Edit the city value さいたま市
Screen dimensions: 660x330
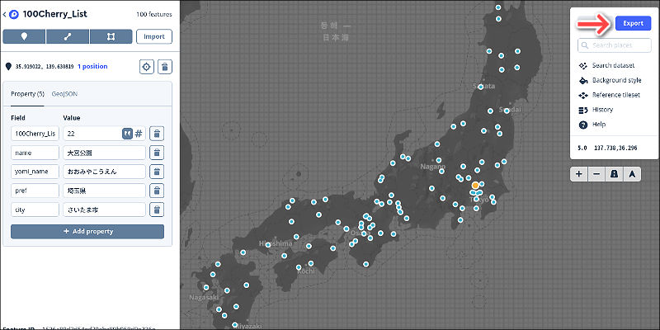coord(105,210)
